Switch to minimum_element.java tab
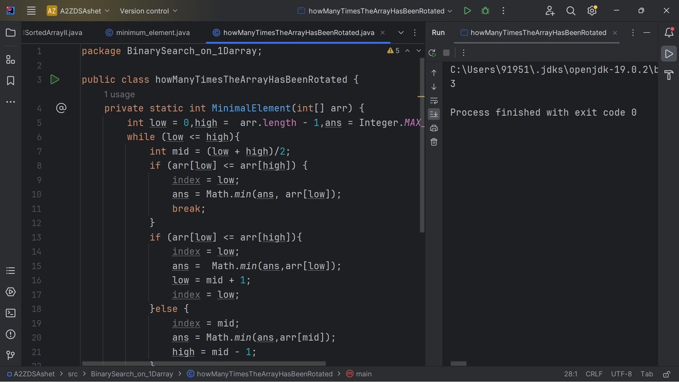 coord(148,32)
